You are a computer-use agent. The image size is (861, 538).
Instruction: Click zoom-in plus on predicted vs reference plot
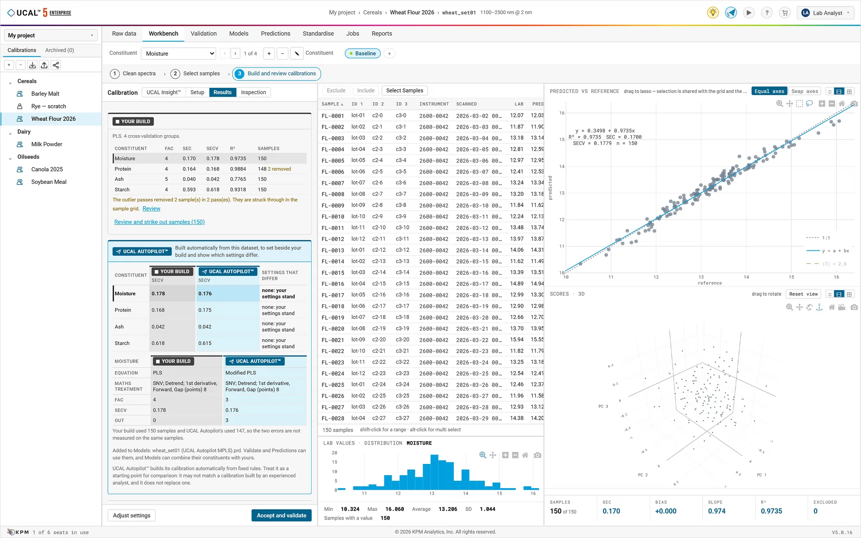822,104
